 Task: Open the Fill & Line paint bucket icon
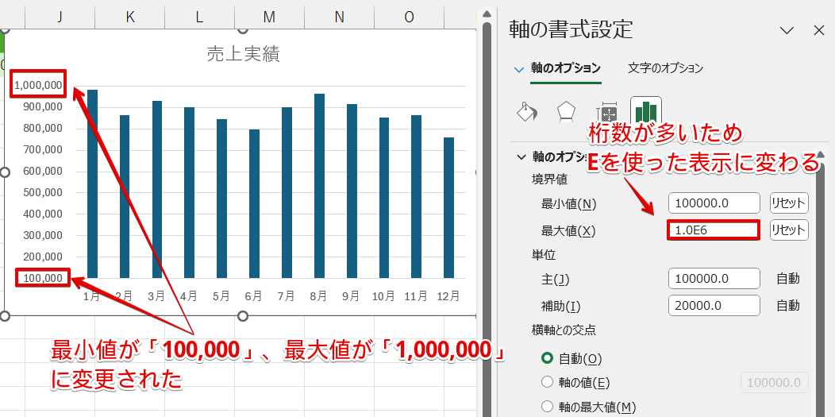click(527, 112)
